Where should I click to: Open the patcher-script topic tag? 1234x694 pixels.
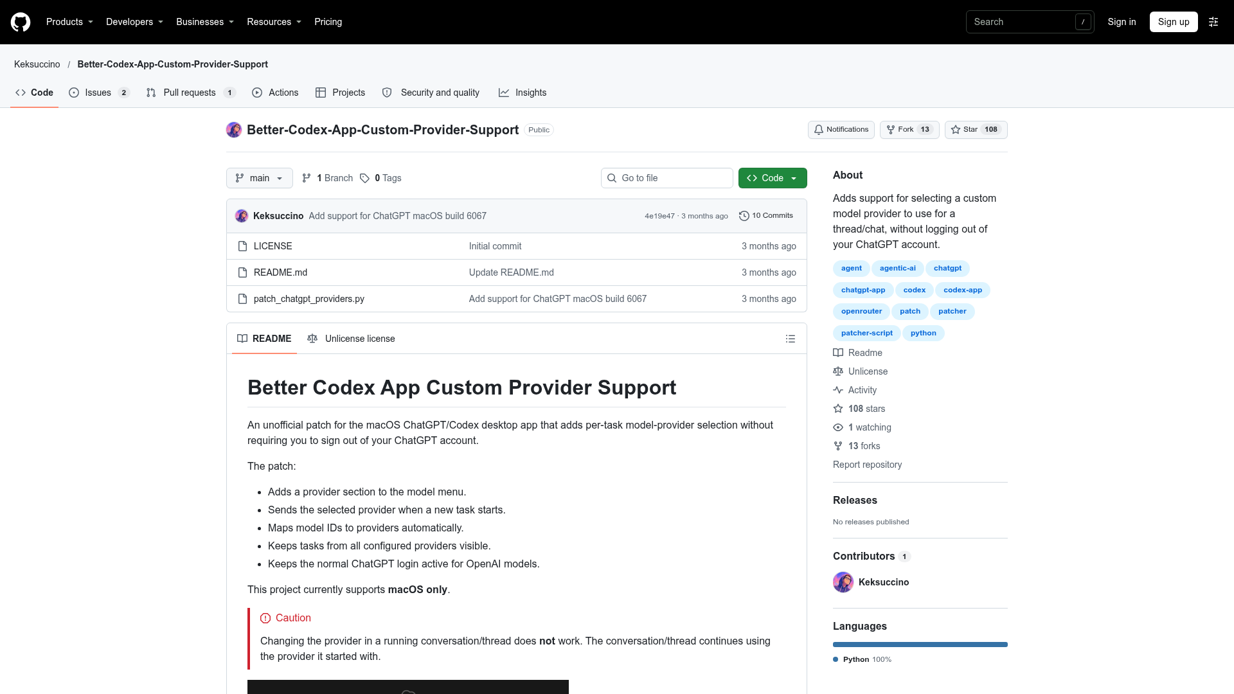point(866,334)
